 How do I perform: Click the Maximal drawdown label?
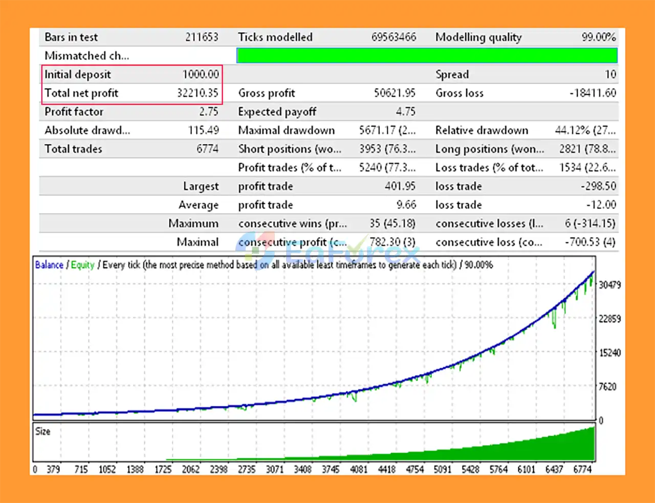pyautogui.click(x=286, y=131)
